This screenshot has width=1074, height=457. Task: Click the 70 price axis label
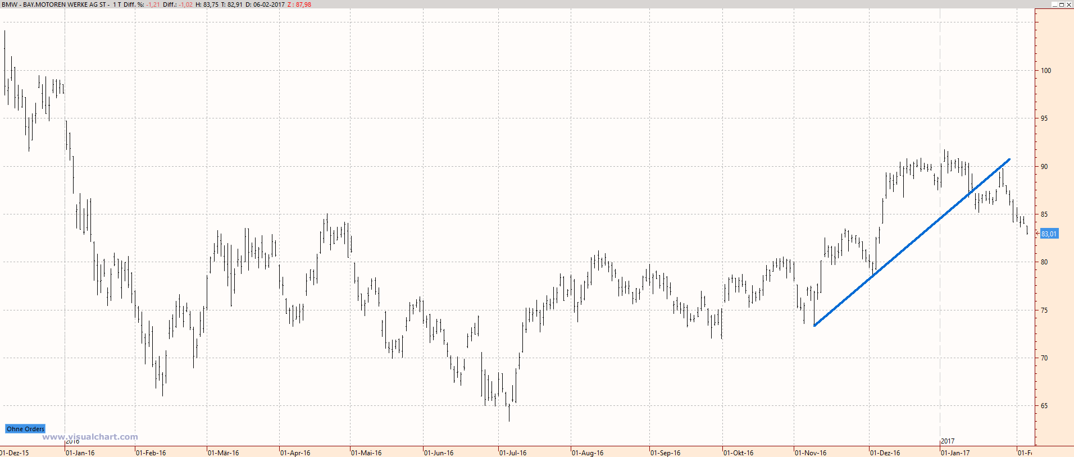pyautogui.click(x=1044, y=358)
